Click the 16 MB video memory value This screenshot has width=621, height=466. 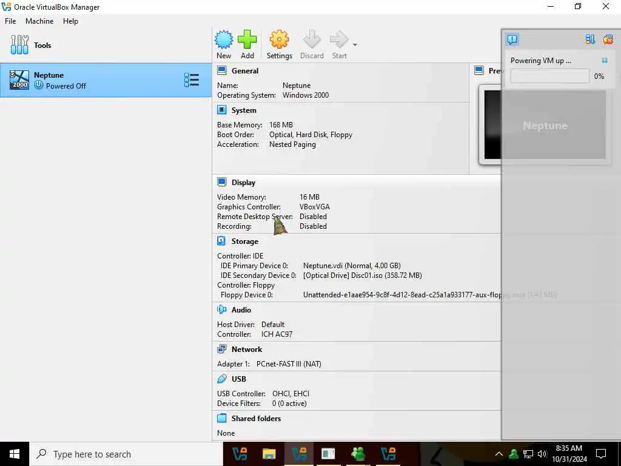point(309,197)
